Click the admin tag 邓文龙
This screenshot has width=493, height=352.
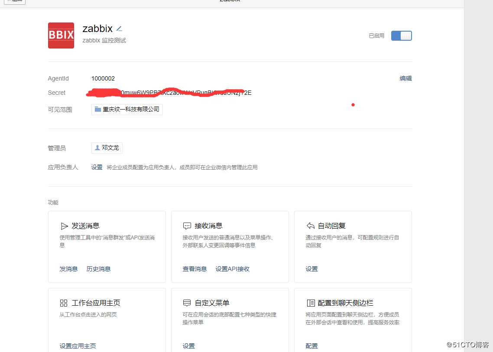coord(107,148)
